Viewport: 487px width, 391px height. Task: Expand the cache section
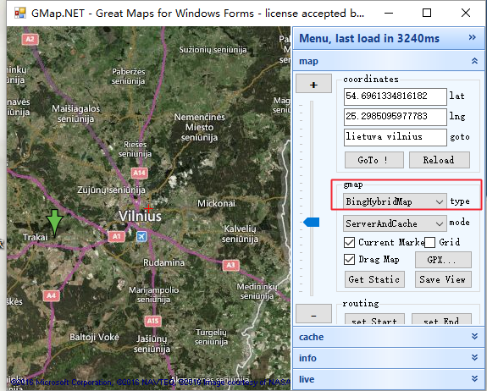tap(474, 336)
